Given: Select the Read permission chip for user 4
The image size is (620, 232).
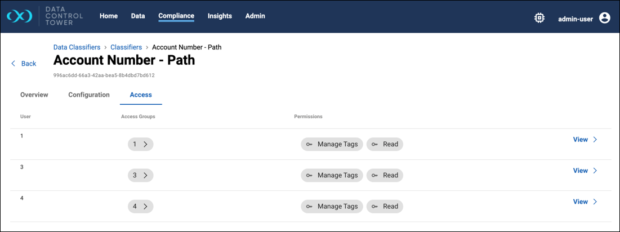Looking at the screenshot, I should pos(385,206).
